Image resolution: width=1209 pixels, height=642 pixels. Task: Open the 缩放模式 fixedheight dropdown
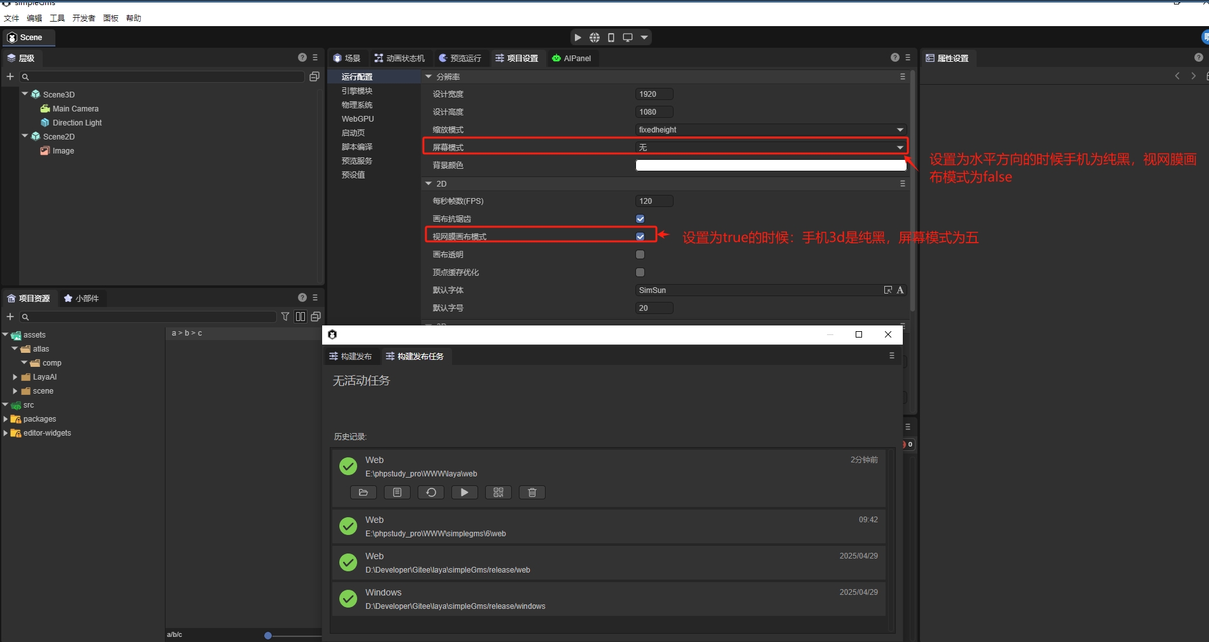[770, 129]
